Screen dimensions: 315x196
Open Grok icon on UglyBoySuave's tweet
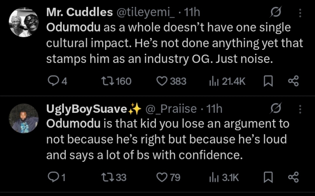click(276, 108)
